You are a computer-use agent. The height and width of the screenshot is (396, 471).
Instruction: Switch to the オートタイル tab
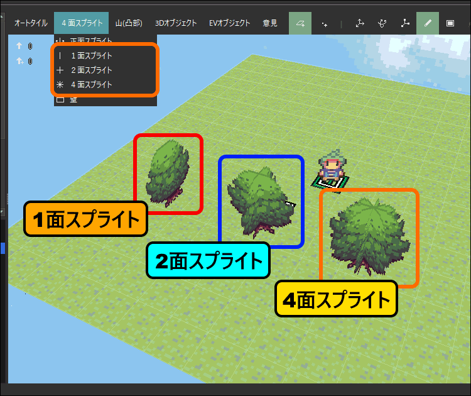pos(30,23)
